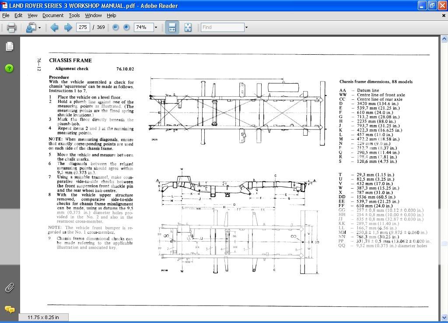
Task: Click dimension X '787 mm (31.0 in.)'
Action: pos(374,193)
